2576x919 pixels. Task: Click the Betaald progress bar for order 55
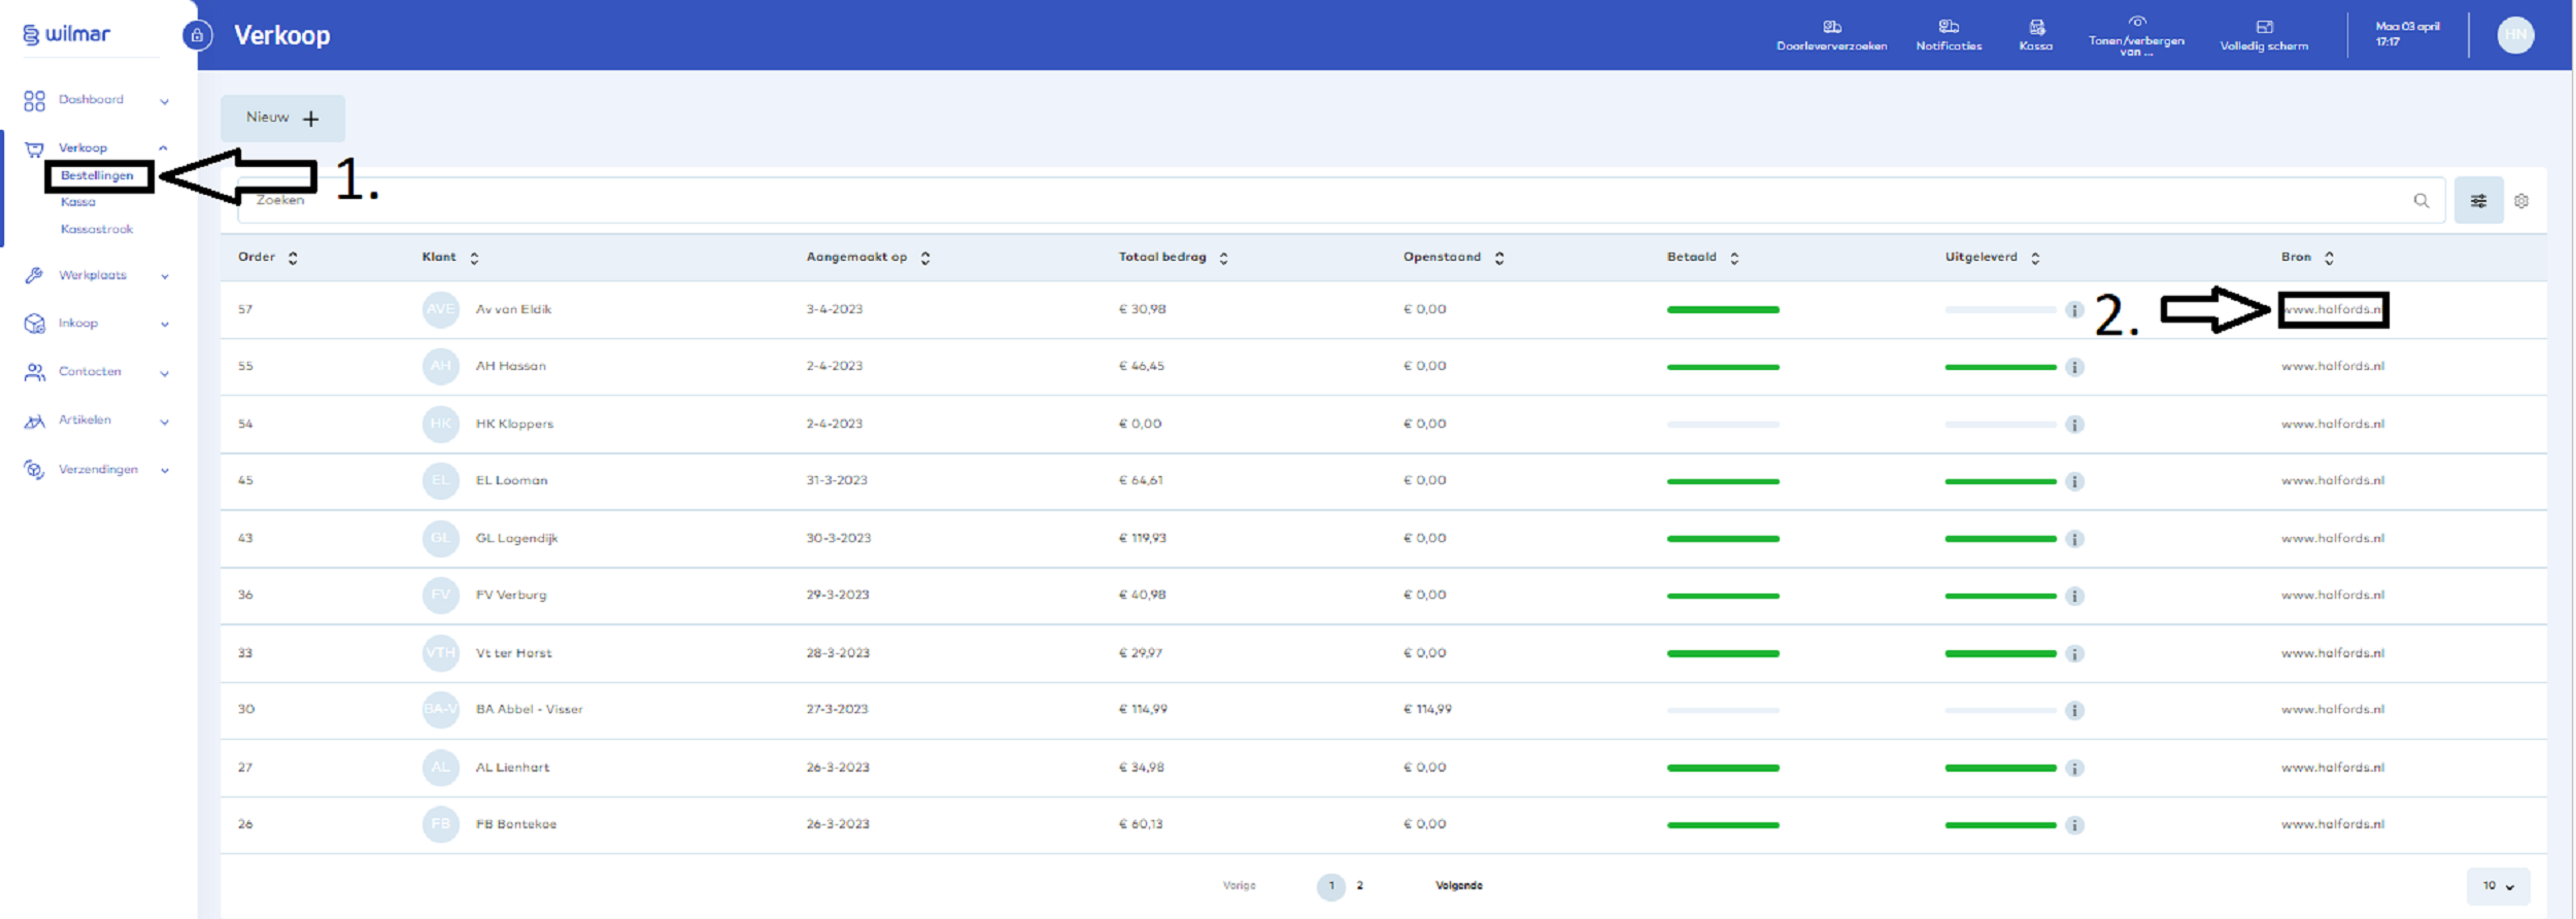click(1722, 367)
